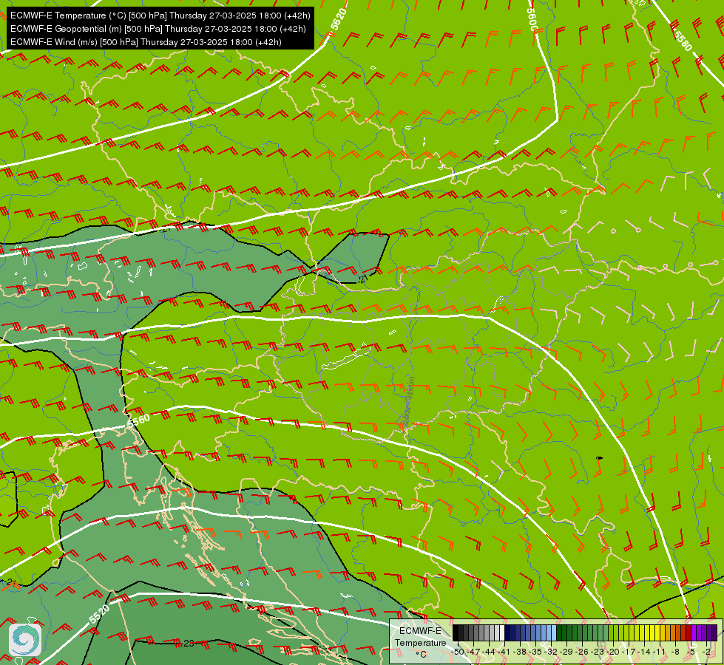The width and height of the screenshot is (724, 665).
Task: Click the 5580 geopotential contour label
Action: (x=683, y=40)
